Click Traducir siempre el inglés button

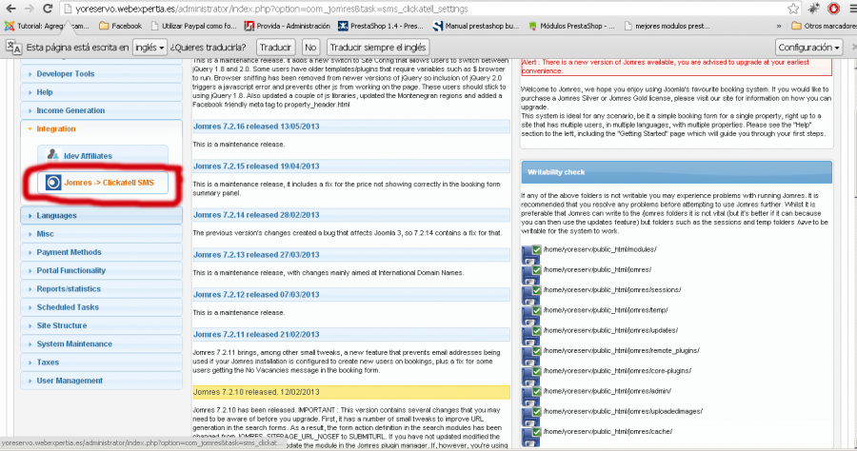[x=378, y=48]
